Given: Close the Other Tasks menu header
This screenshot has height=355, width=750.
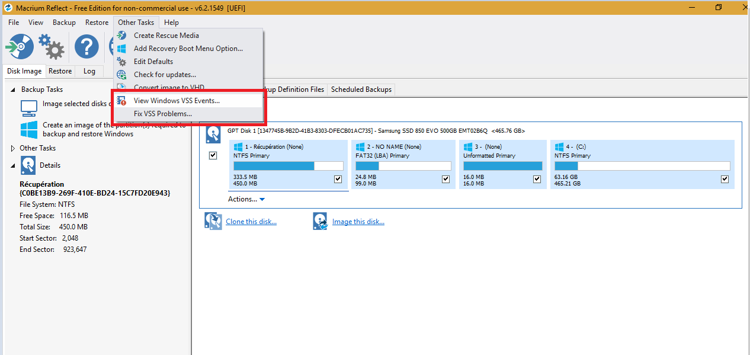Looking at the screenshot, I should coord(136,23).
